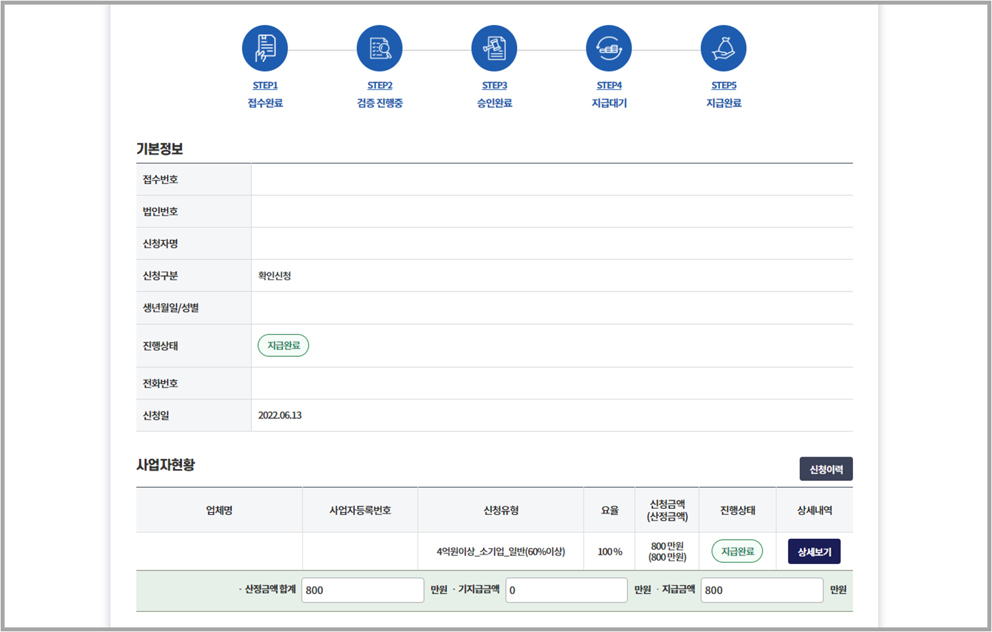This screenshot has width=992, height=632.
Task: Click the 4억원이상_소기업_일반(60%이상) cell
Action: tap(501, 551)
